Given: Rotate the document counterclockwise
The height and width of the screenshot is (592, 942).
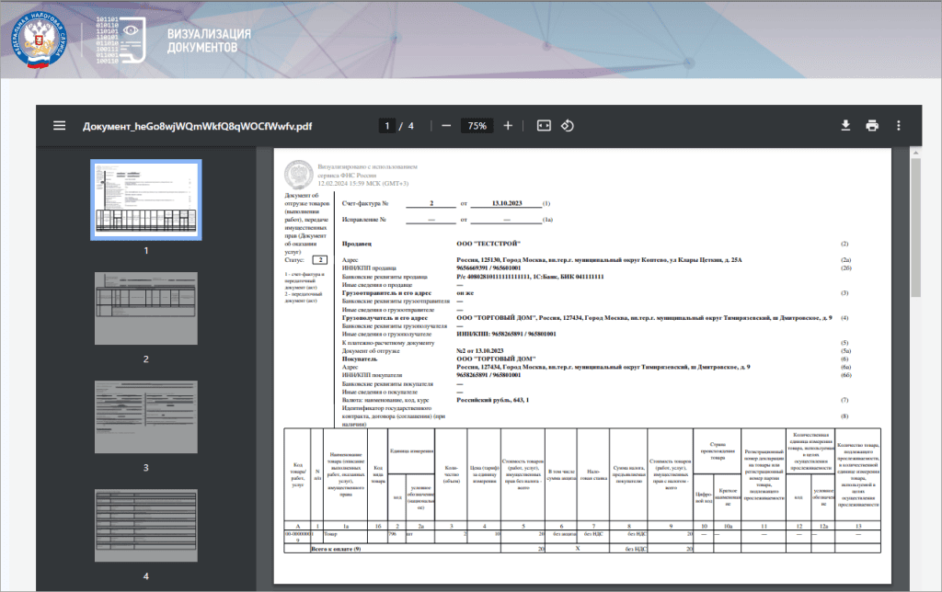Looking at the screenshot, I should click(x=568, y=126).
